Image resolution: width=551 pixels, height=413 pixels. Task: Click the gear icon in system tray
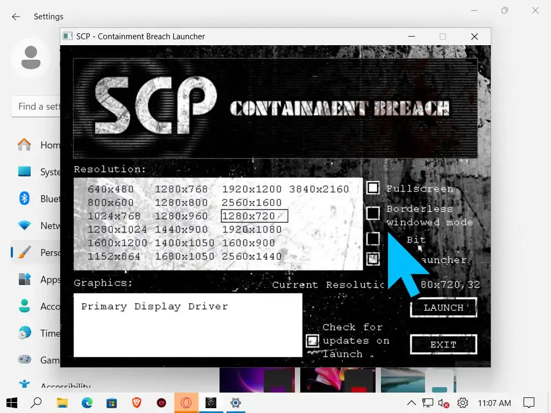[x=462, y=403]
